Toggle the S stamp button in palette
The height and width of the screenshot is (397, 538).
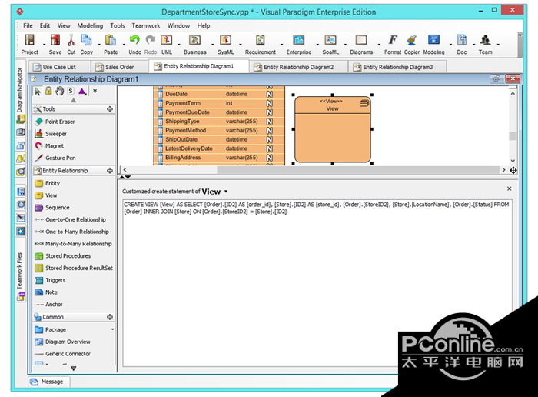point(71,91)
